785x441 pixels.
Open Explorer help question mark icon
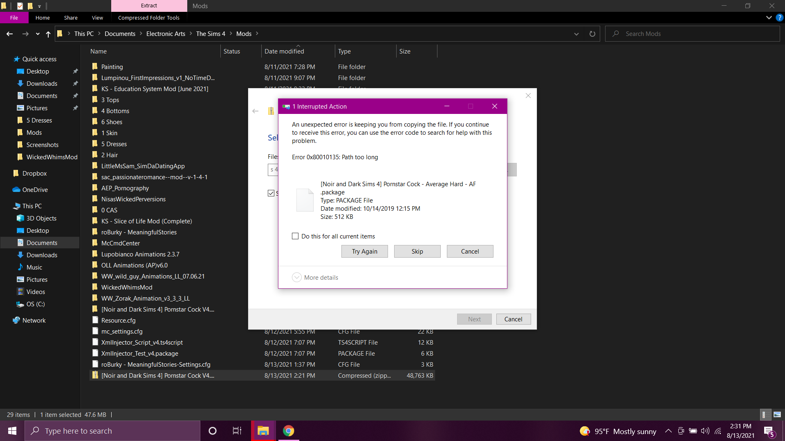pyautogui.click(x=779, y=18)
